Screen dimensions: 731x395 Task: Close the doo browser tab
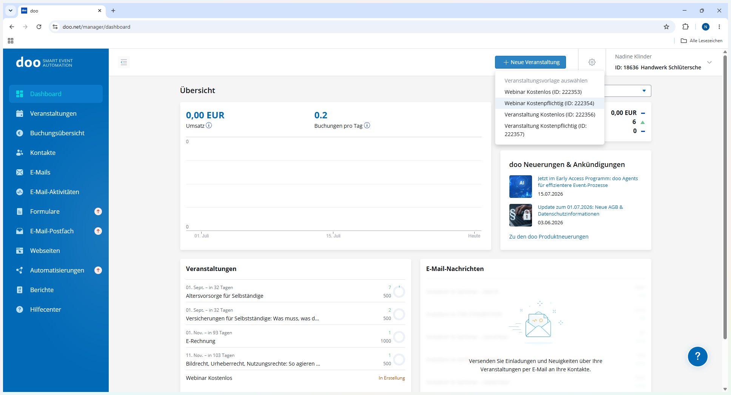click(x=100, y=11)
